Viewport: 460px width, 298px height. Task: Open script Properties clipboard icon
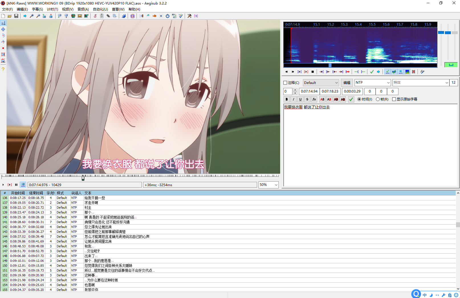(x=102, y=16)
